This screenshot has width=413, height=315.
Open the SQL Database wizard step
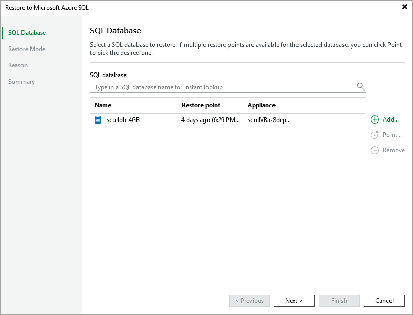tap(27, 33)
